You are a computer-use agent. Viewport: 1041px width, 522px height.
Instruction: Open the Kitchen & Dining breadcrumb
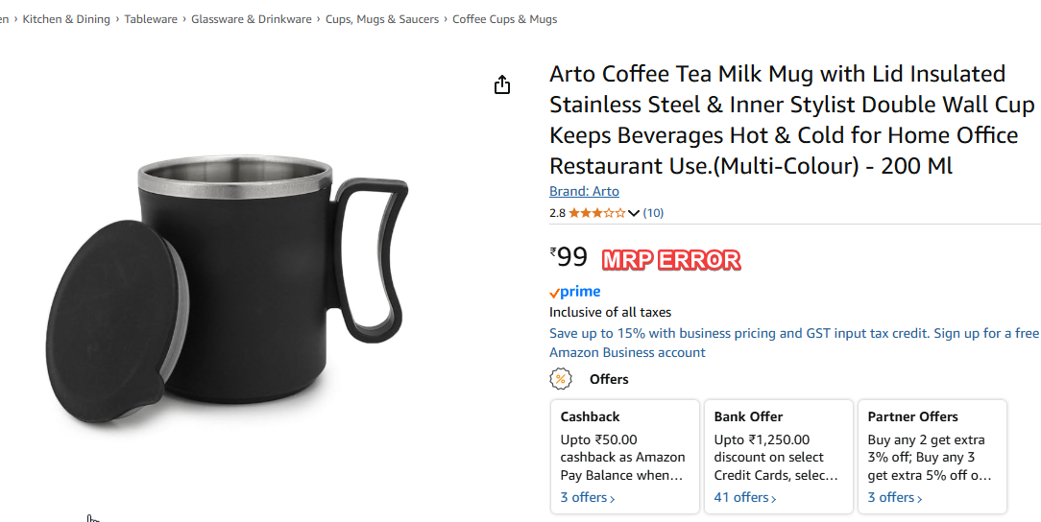(66, 19)
